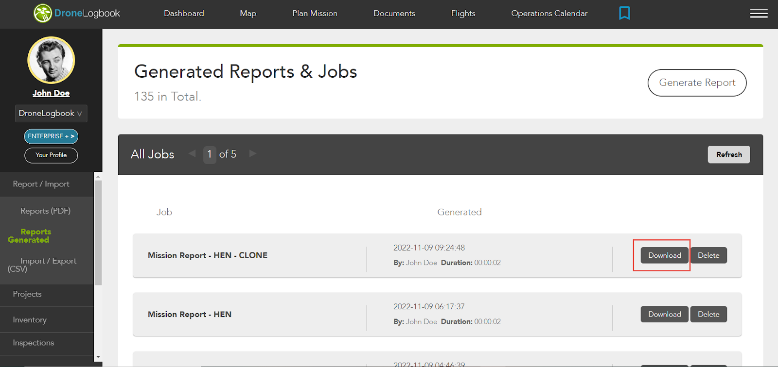Click timestamp 2022-11-09 06:17:37

[x=429, y=307]
